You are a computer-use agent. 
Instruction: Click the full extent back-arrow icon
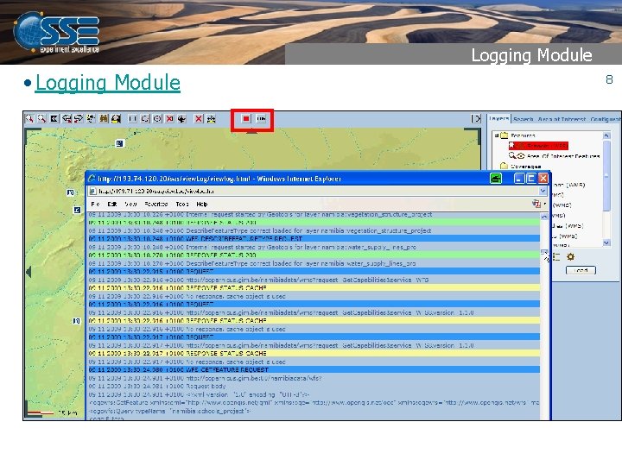point(54,118)
